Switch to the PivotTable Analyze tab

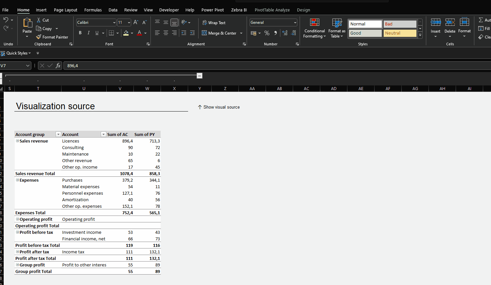point(272,10)
